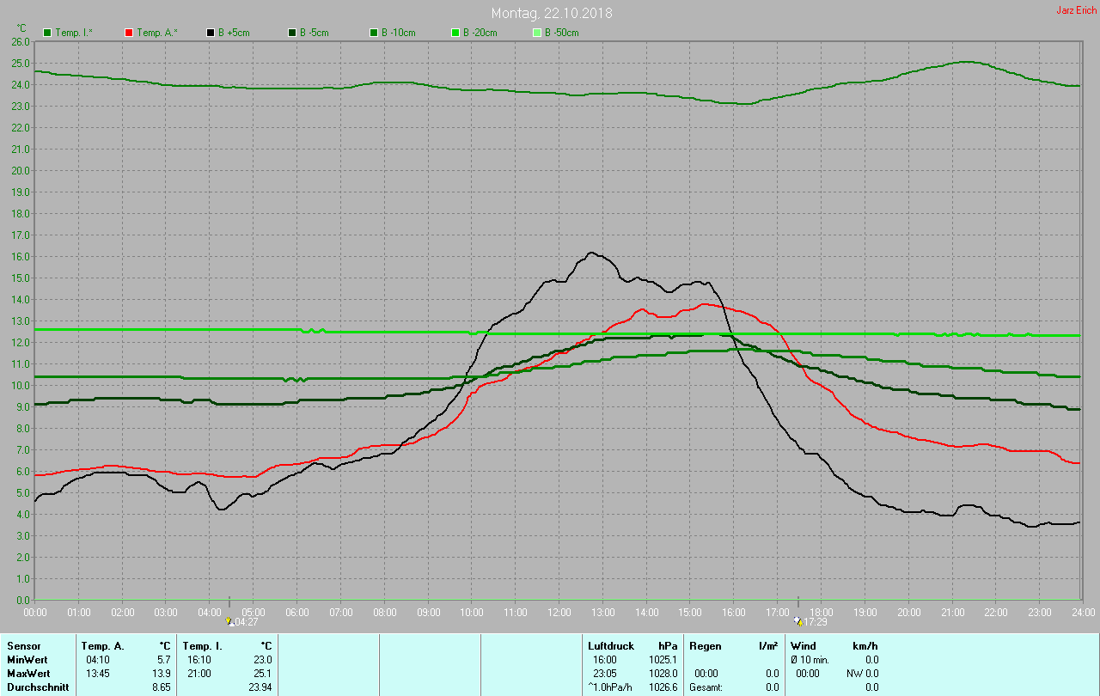Select the "B +5cm" legend label
The width and height of the screenshot is (1100, 696).
coord(234,33)
